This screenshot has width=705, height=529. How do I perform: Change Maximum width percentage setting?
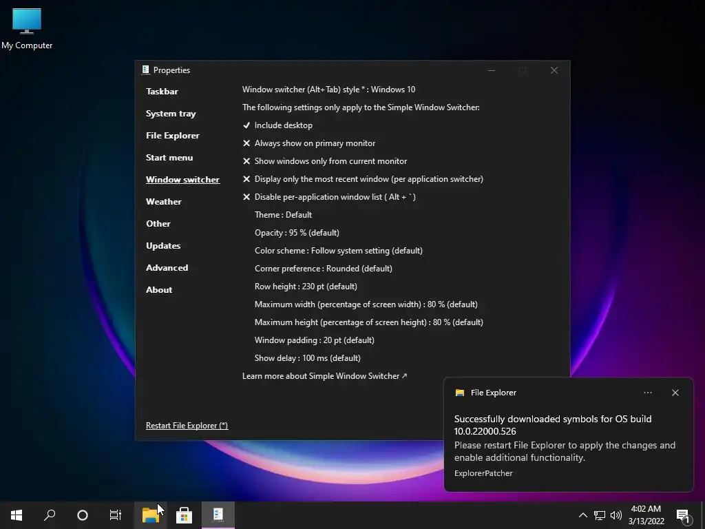click(366, 304)
